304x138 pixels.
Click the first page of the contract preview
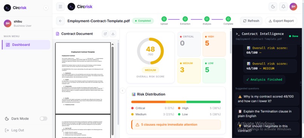point(83,78)
